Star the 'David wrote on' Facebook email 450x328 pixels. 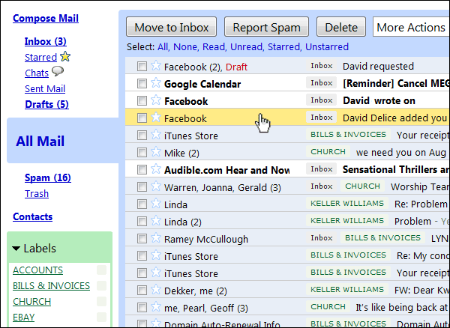[x=156, y=100]
